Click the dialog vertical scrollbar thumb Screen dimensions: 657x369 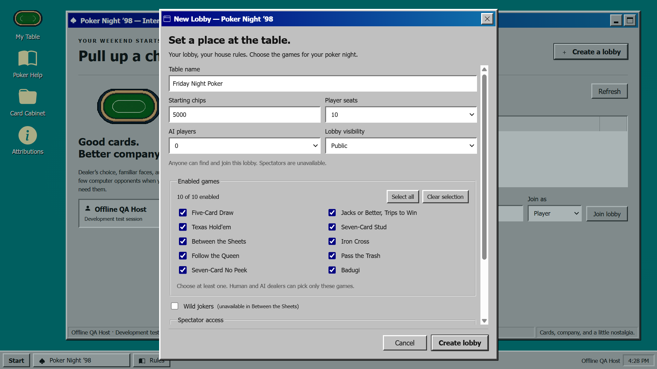click(x=484, y=167)
